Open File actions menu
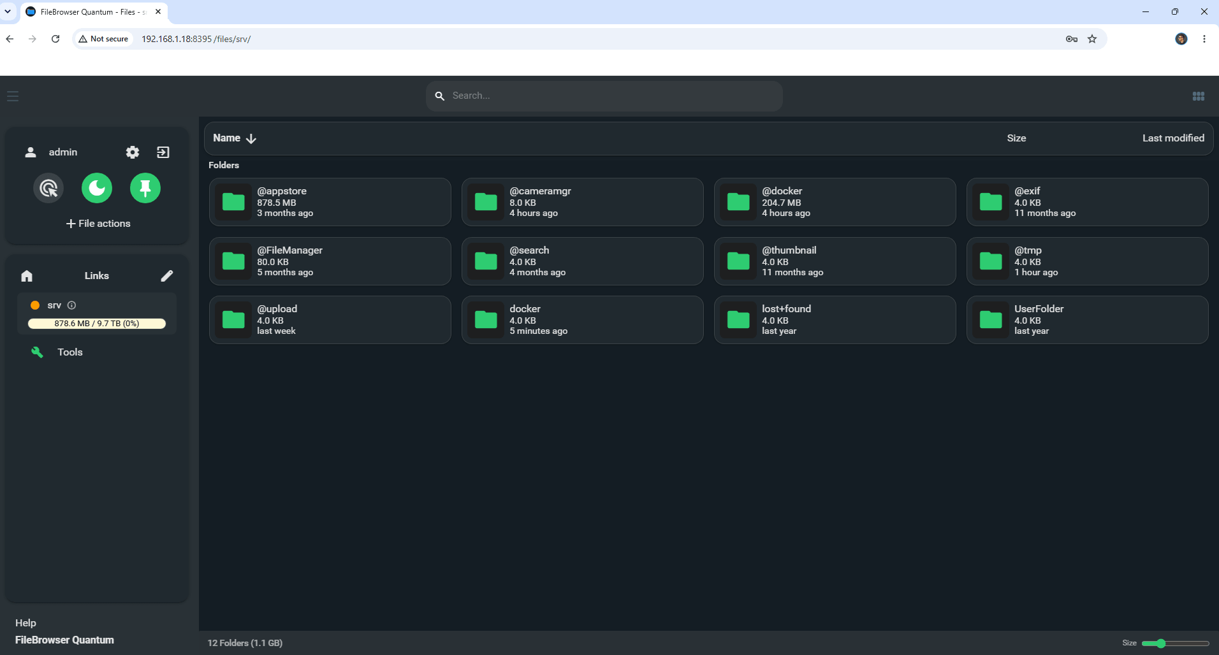This screenshot has height=655, width=1219. (98, 224)
